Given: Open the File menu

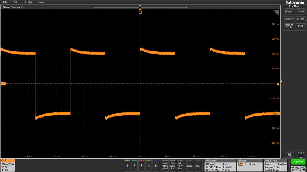Looking at the screenshot, I should click(5, 2).
